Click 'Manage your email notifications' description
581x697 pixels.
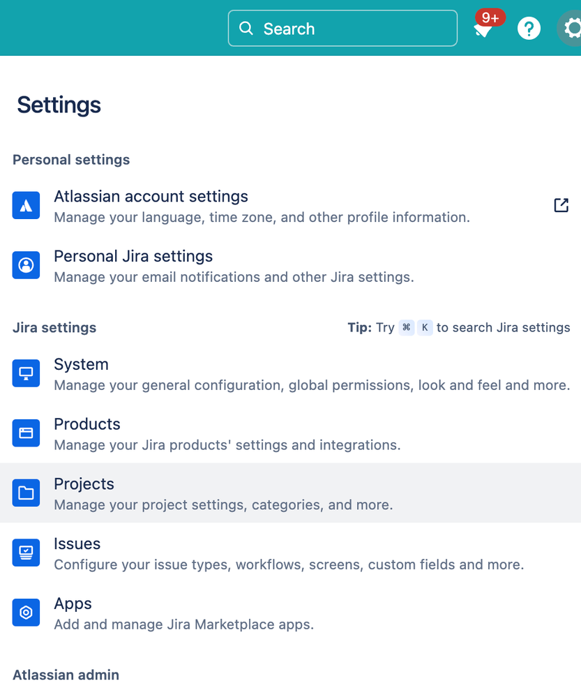tap(234, 278)
